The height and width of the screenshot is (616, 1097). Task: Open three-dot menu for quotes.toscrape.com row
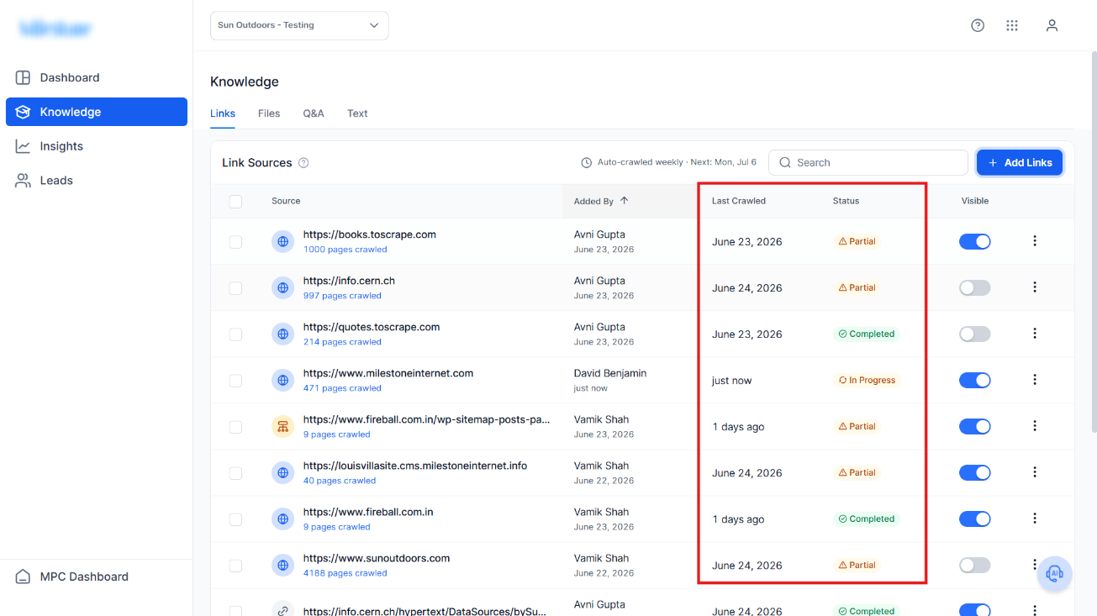click(x=1035, y=334)
